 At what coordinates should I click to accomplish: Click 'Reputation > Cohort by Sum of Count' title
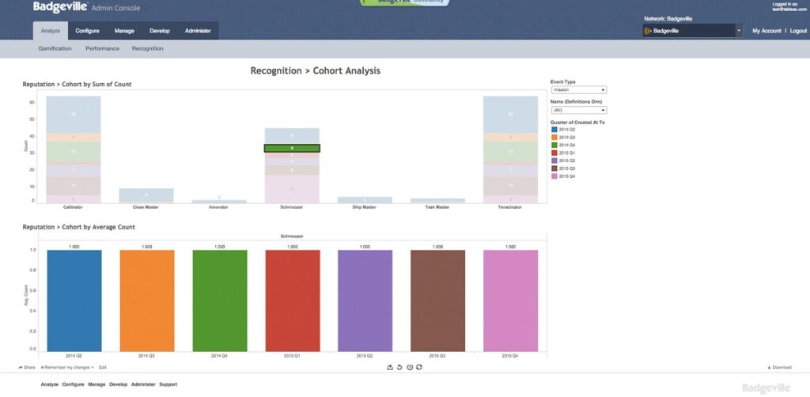[77, 84]
